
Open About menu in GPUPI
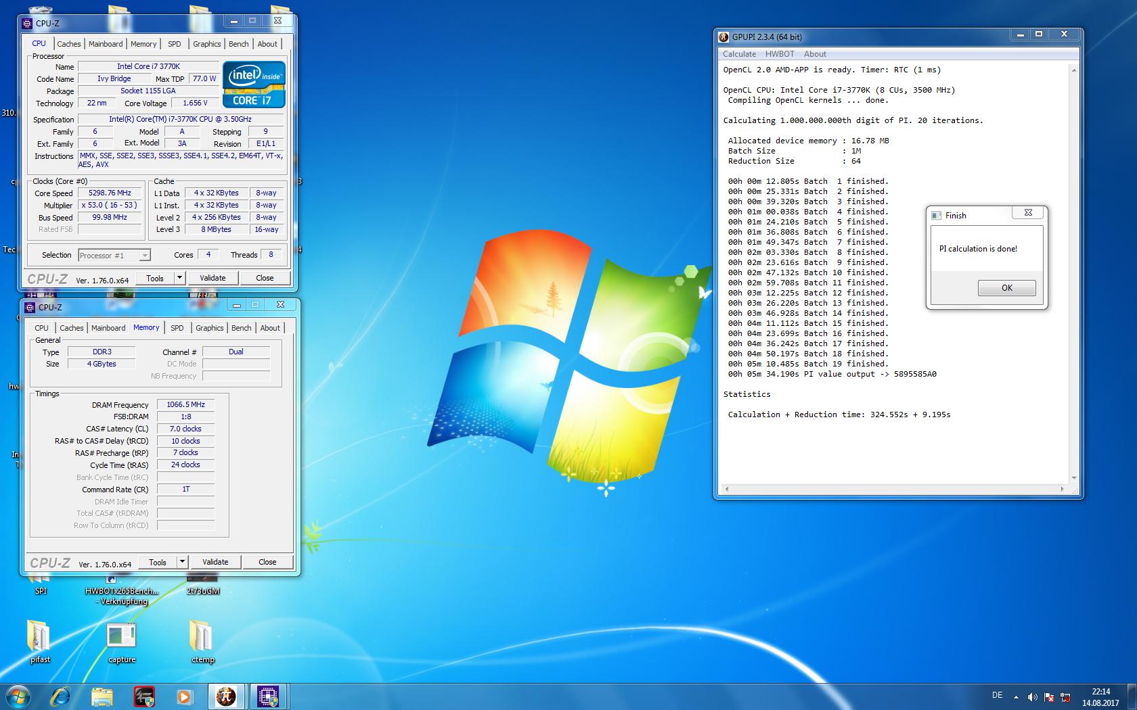tap(815, 54)
